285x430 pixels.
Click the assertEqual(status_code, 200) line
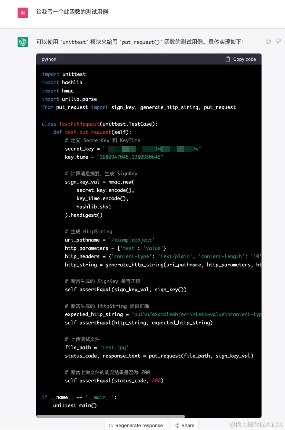click(x=114, y=381)
